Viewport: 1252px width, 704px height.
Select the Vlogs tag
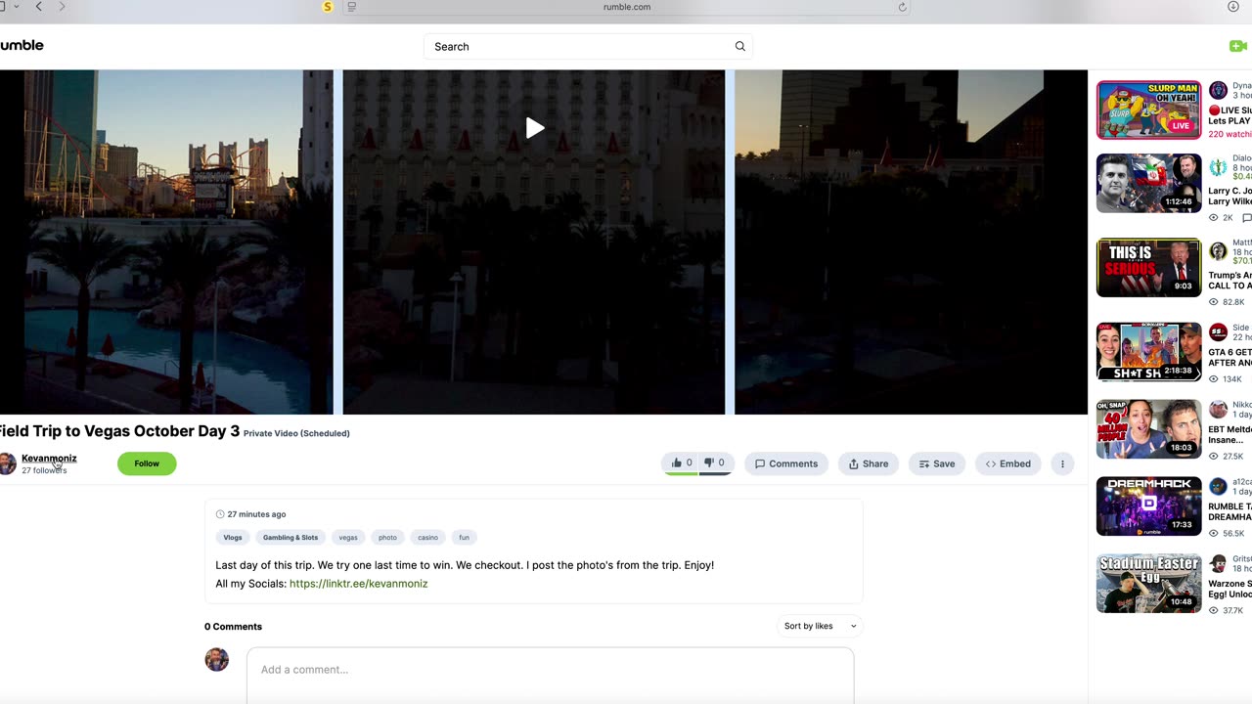click(233, 537)
